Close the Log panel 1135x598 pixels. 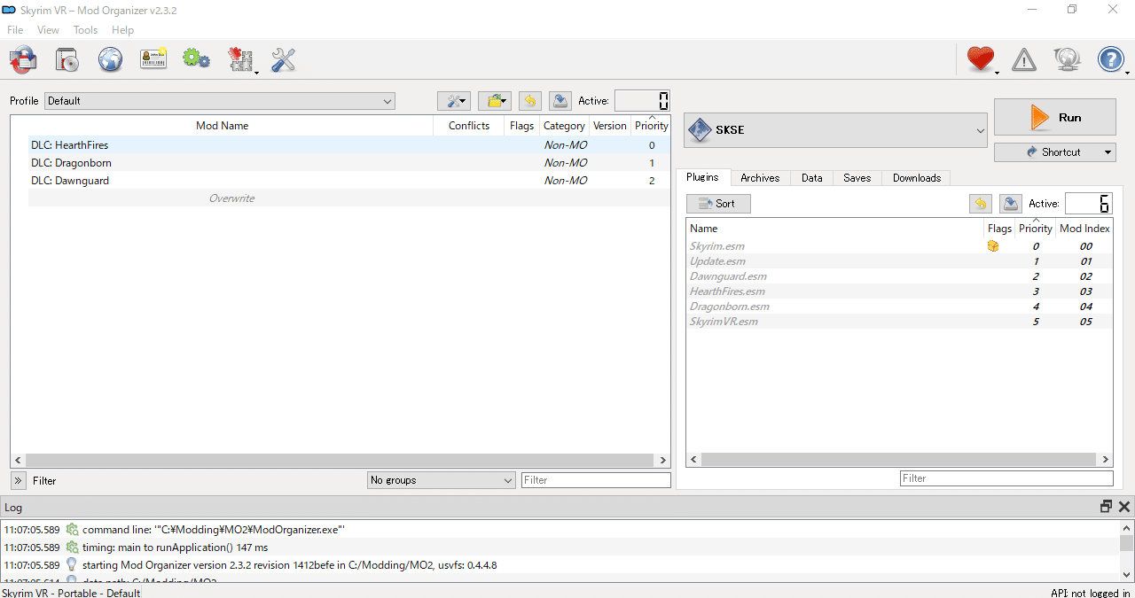1124,507
